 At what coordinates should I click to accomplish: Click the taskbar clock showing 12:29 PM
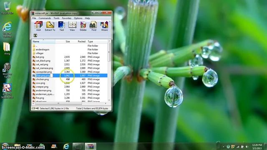[x=257, y=147]
